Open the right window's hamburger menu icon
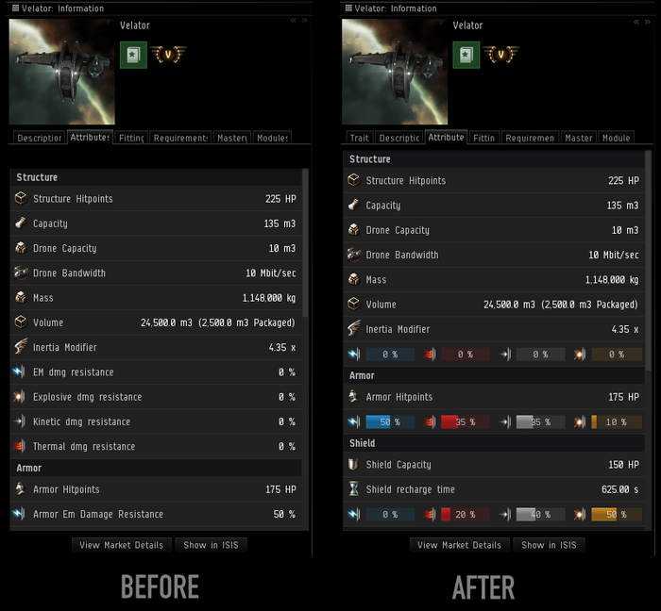This screenshot has height=611, width=661. tap(348, 8)
